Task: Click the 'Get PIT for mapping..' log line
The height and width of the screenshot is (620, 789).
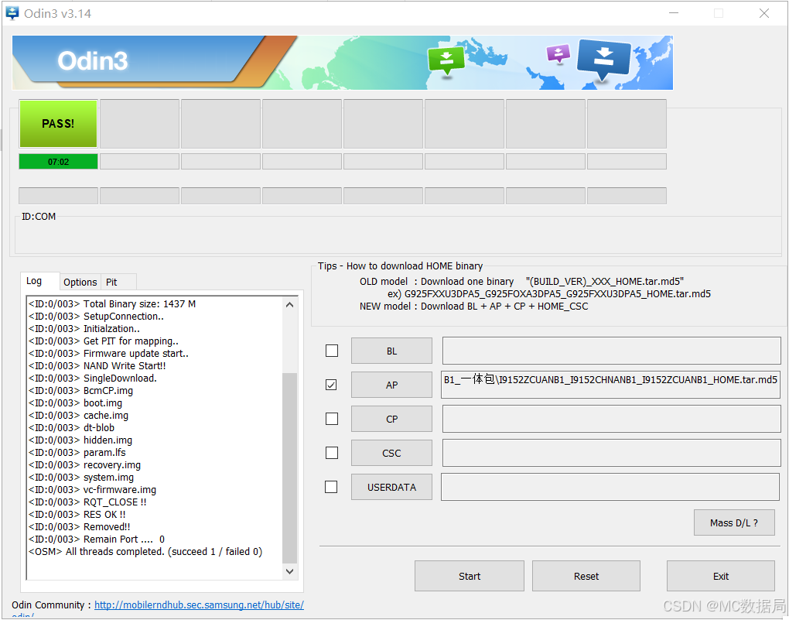Action: pyautogui.click(x=104, y=341)
